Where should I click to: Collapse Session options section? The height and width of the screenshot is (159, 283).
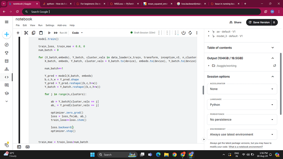[273, 77]
